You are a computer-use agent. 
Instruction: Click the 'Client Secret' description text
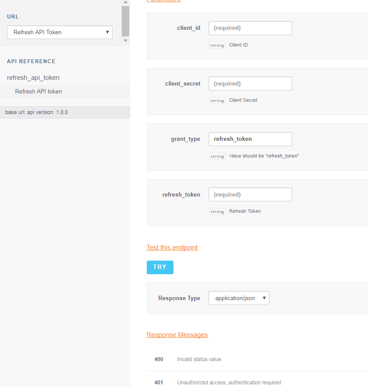tap(243, 100)
